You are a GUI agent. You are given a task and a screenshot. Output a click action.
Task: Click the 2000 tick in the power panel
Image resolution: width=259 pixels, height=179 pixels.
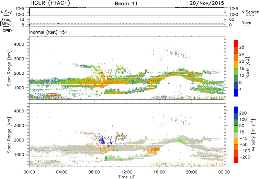[x=19, y=73]
